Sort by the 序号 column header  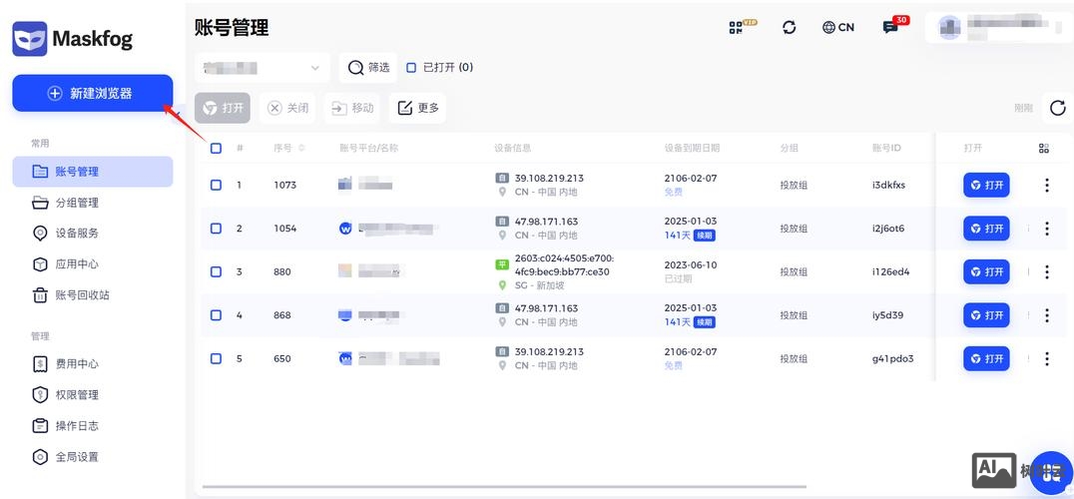point(289,148)
